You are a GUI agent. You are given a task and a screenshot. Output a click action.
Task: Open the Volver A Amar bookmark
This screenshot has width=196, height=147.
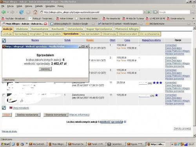pos(65,18)
